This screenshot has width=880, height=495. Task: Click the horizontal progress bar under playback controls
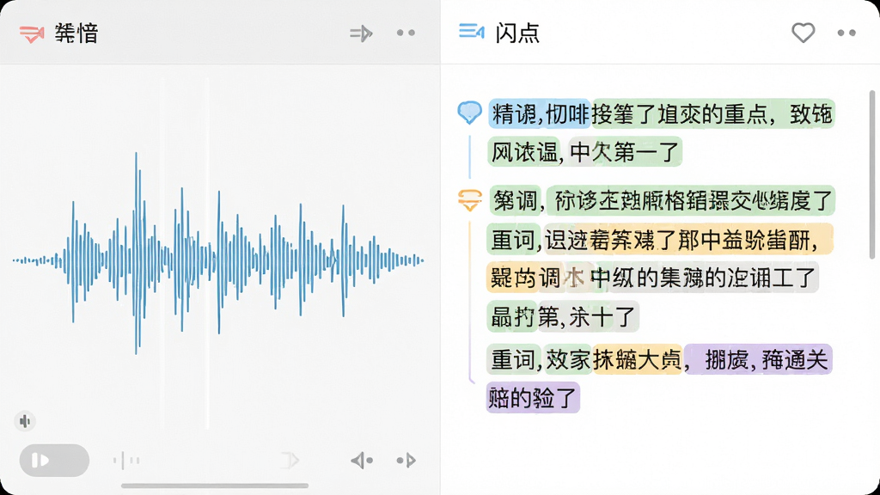pos(215,486)
